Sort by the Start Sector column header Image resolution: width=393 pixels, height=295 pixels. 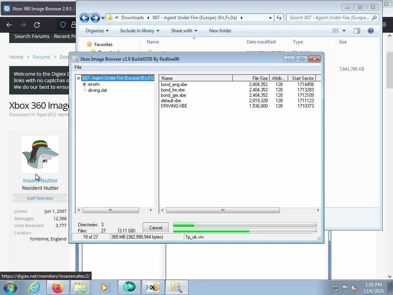(x=302, y=78)
